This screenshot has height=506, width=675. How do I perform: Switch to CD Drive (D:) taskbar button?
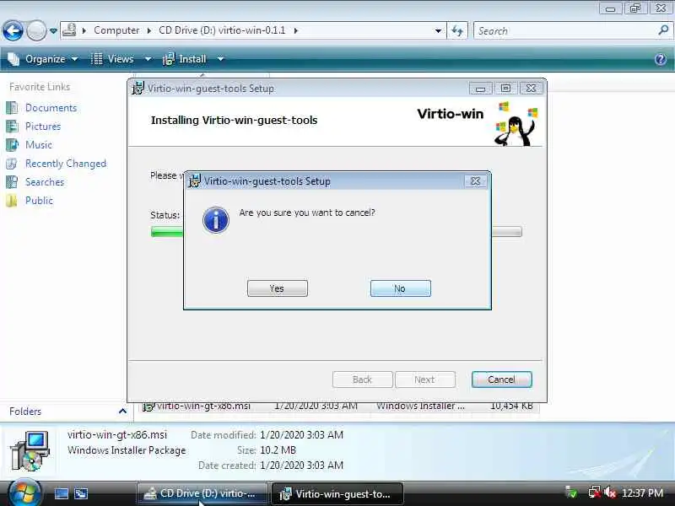pos(202,493)
